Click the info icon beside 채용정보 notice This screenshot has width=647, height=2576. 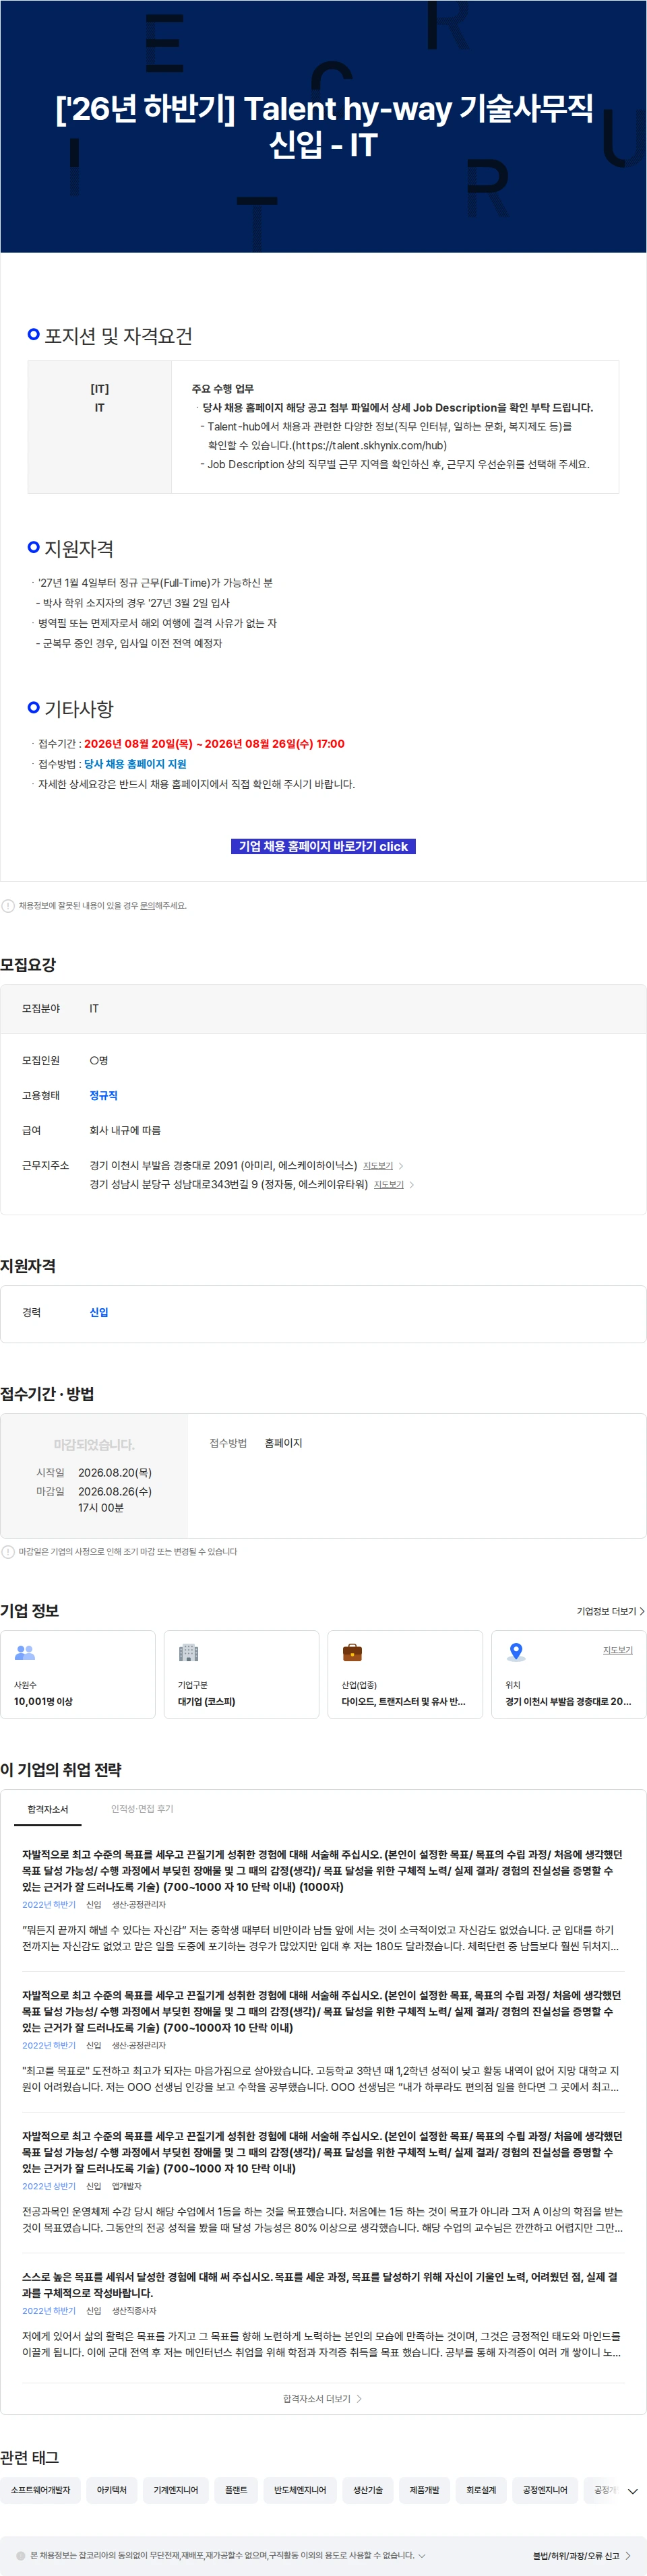[8, 906]
